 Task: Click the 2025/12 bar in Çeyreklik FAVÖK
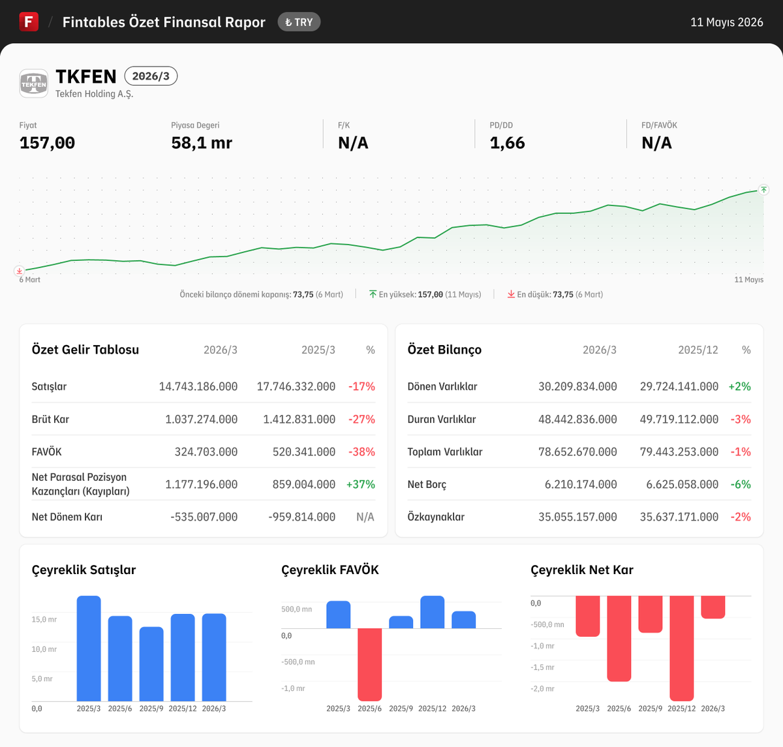click(x=433, y=612)
